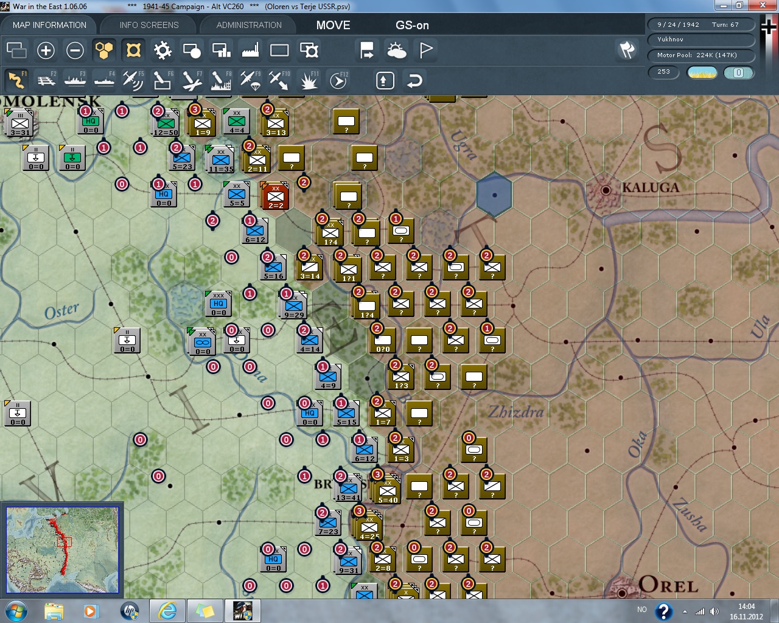Select the F9 air transport mode icon

pyautogui.click(x=250, y=80)
